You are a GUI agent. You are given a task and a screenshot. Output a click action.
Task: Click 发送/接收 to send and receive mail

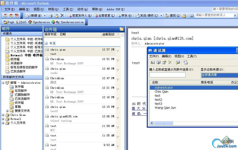coord(147,15)
